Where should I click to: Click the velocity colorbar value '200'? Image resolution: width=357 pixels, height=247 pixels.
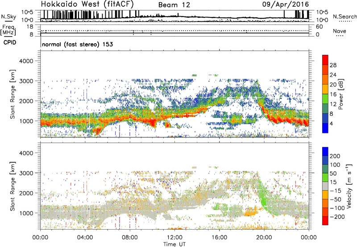335,156
